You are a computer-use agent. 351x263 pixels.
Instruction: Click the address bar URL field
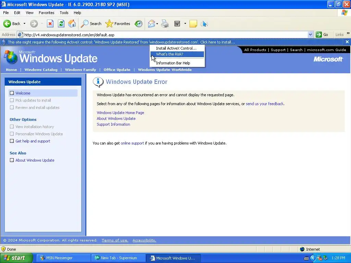166,35
